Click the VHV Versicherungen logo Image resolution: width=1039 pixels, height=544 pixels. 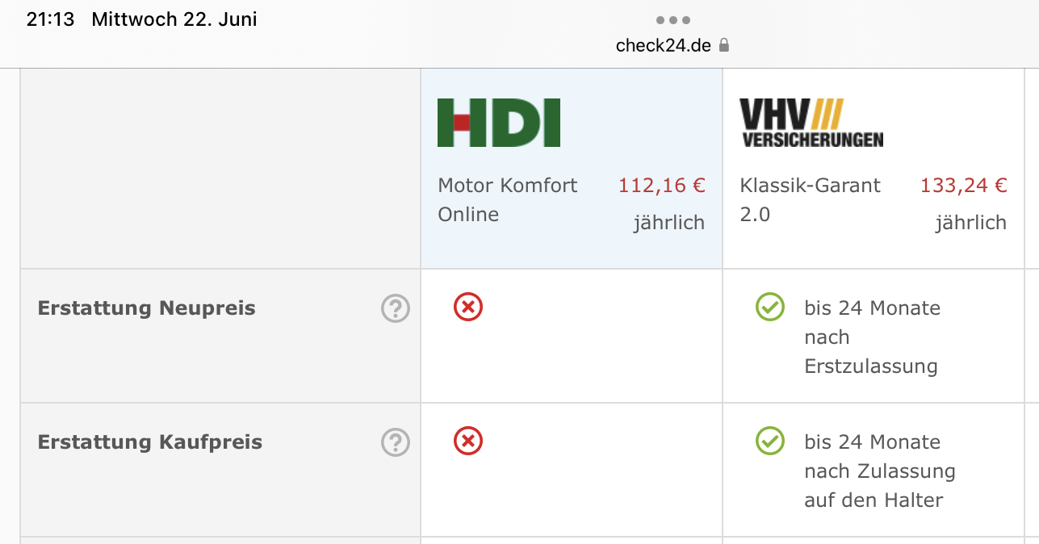[x=811, y=123]
